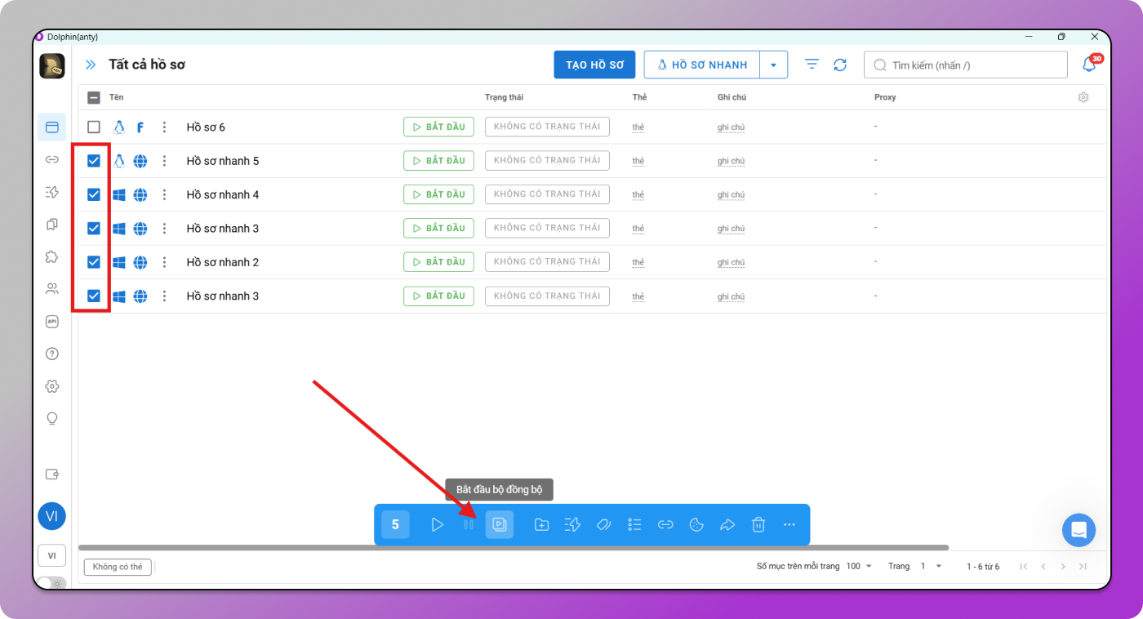The width and height of the screenshot is (1143, 619).
Task: Start the synchronizer from bottom toolbar
Action: [x=500, y=524]
